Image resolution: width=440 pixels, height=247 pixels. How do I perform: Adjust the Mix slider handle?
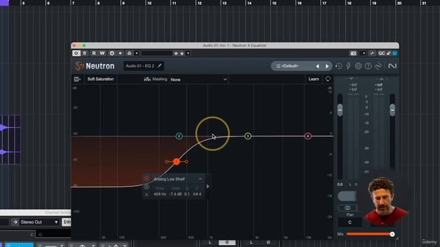point(392,234)
